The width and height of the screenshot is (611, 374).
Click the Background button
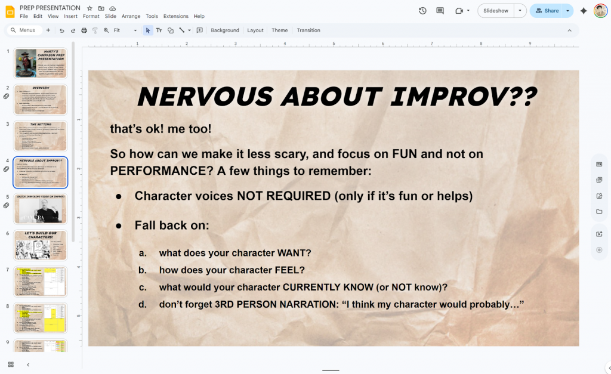[x=224, y=30]
